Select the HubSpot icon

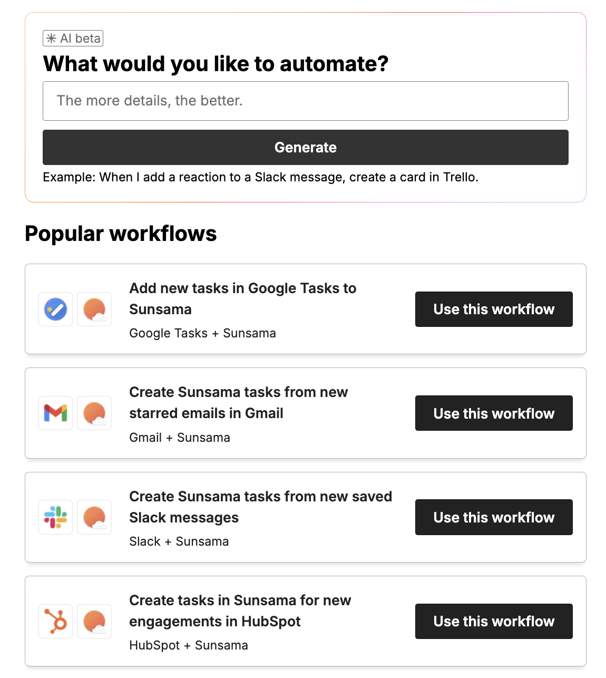coord(55,621)
